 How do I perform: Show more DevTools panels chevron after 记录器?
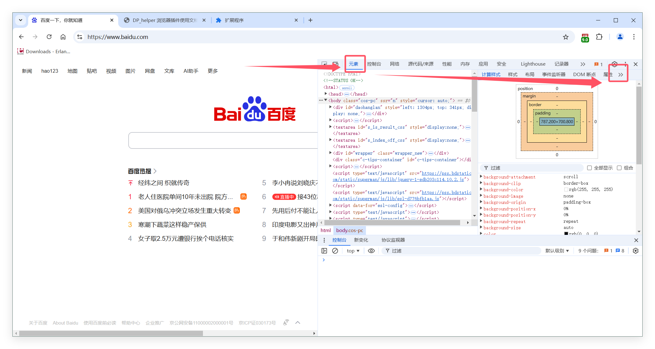[583, 64]
